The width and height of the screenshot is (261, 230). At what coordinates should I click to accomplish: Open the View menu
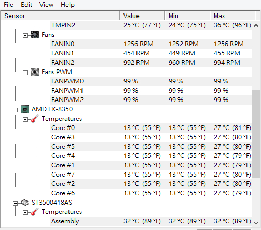pyautogui.click(x=46, y=5)
